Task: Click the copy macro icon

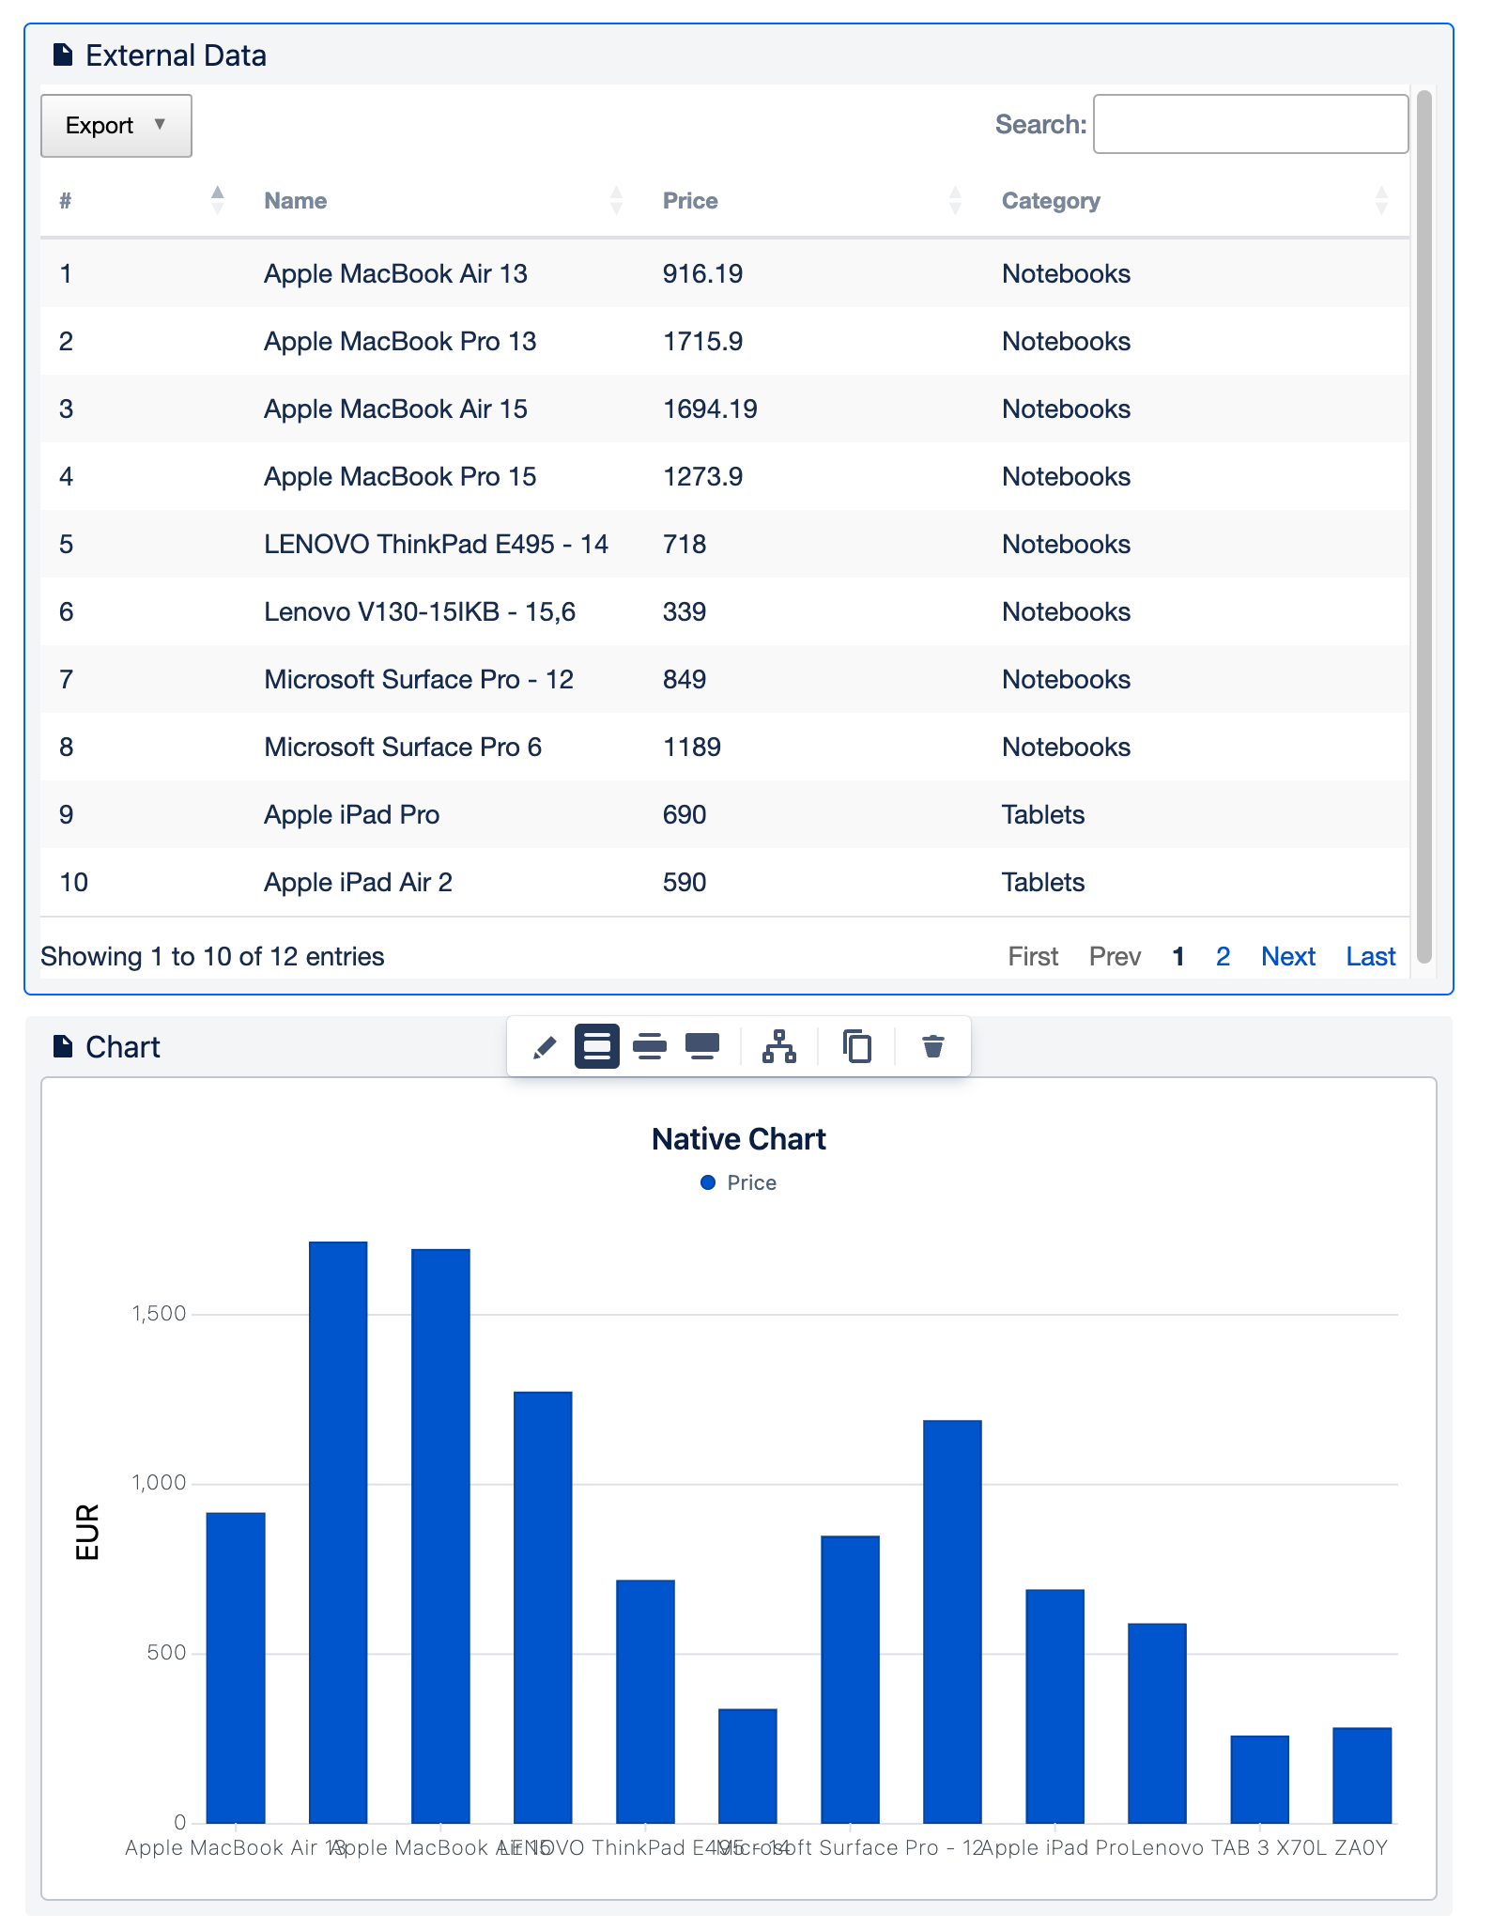Action: (856, 1046)
